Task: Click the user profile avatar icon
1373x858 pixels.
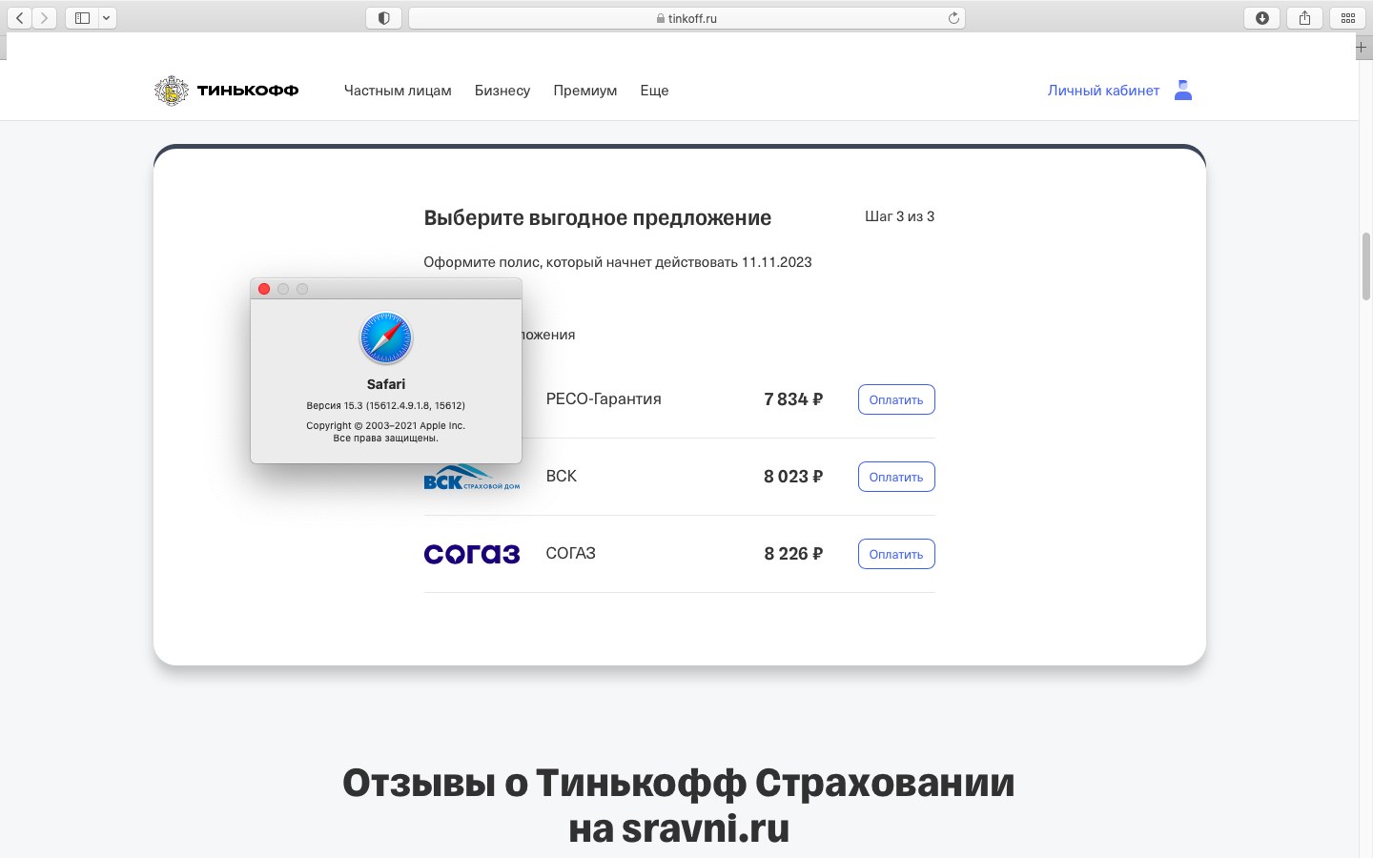Action: tap(1183, 91)
